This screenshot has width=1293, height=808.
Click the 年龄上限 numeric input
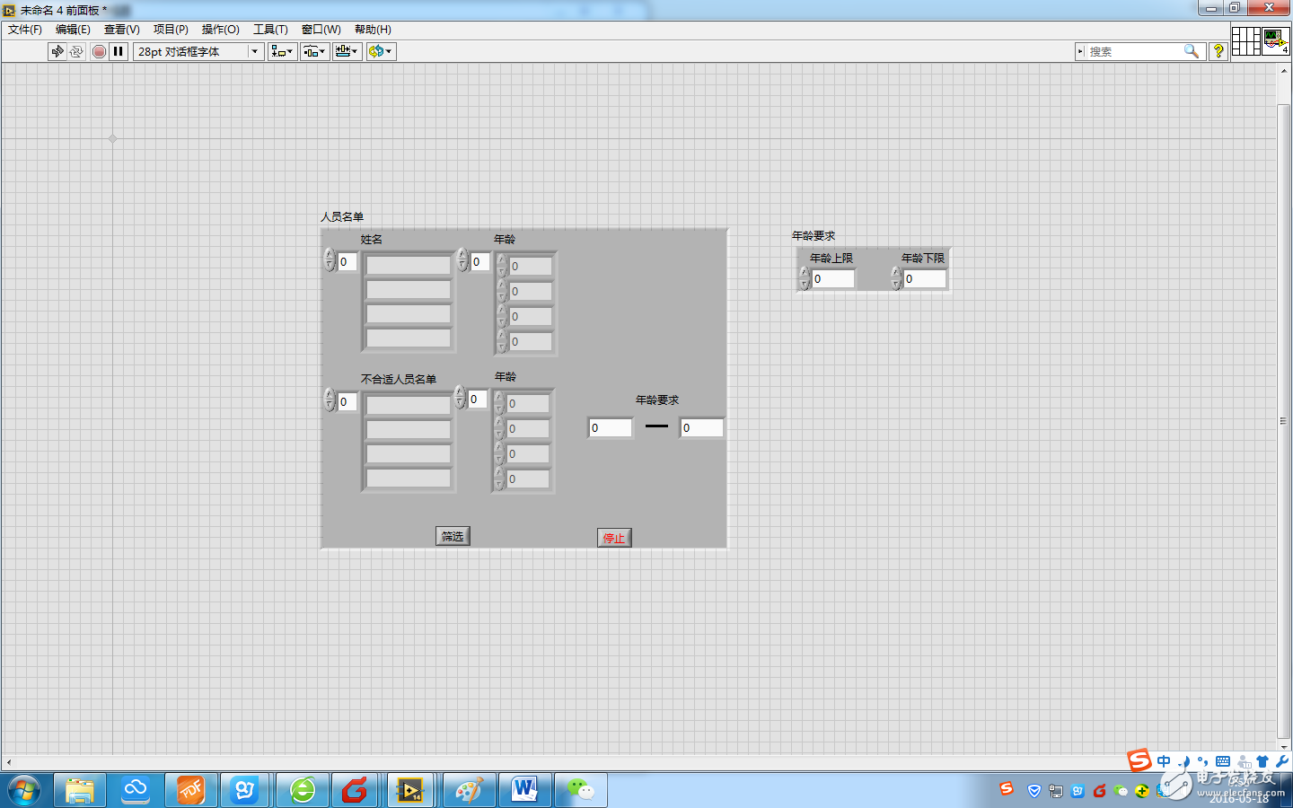833,279
